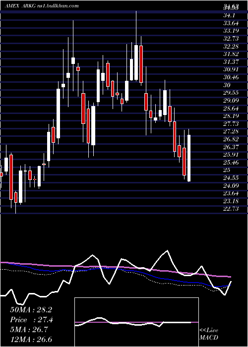Viewport: 248px width, 347px height.
Task: Click the price label 30.91
Action: pos(232,69)
